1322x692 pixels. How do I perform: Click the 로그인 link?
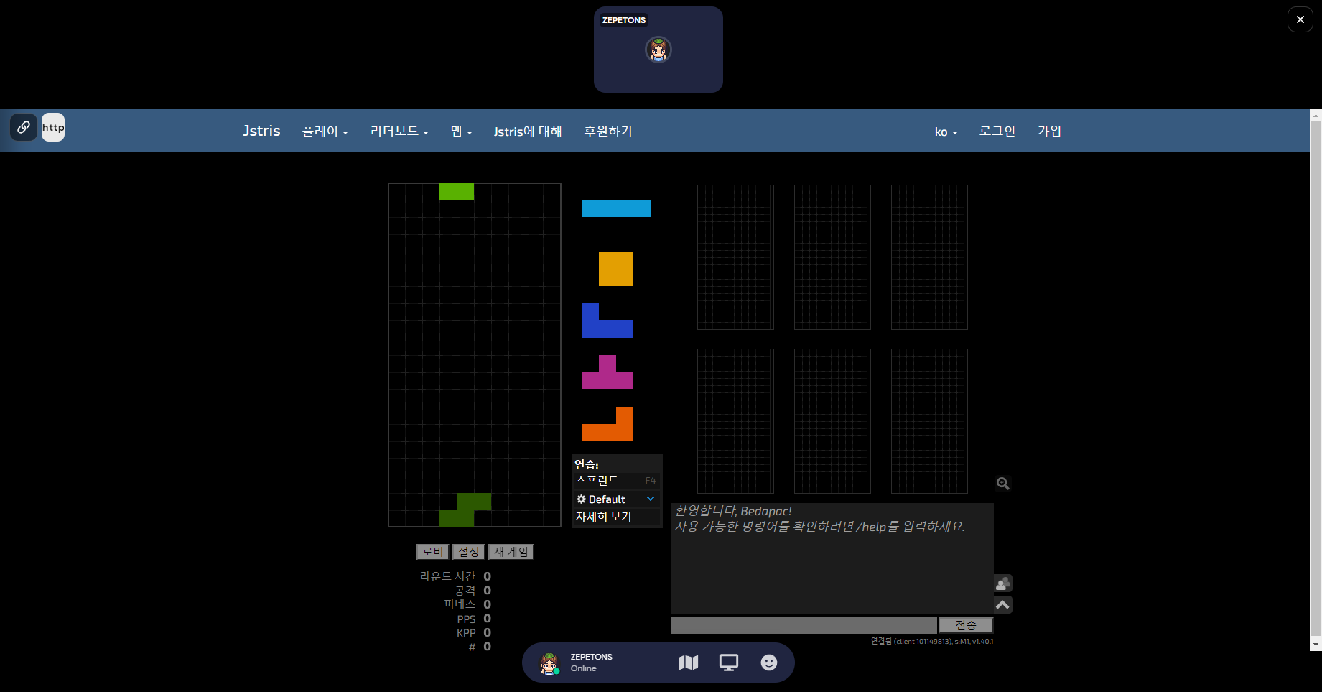pos(997,132)
